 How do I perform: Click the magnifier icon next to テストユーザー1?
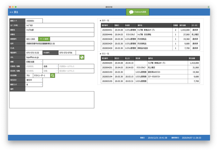(x=53, y=75)
